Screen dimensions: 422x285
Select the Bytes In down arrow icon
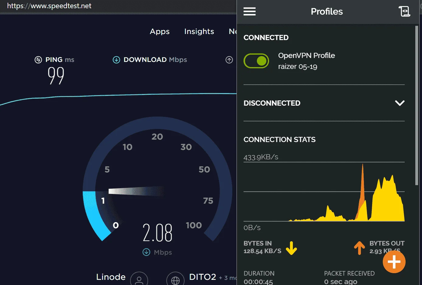point(291,248)
